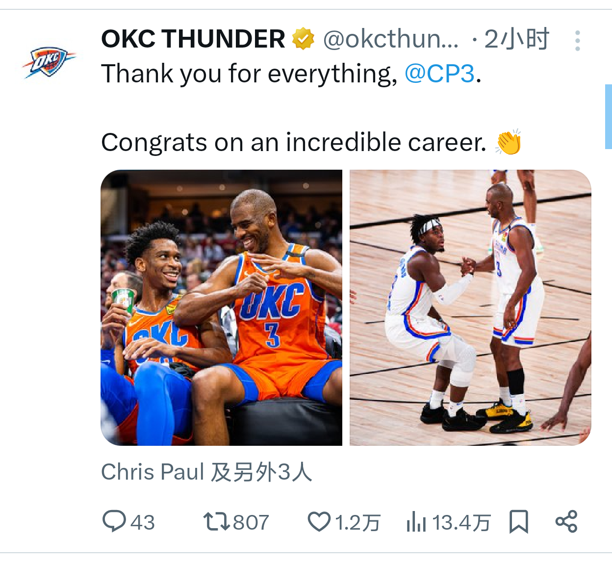Click the @okcthun... account handle
The width and height of the screenshot is (612, 563).
click(390, 39)
